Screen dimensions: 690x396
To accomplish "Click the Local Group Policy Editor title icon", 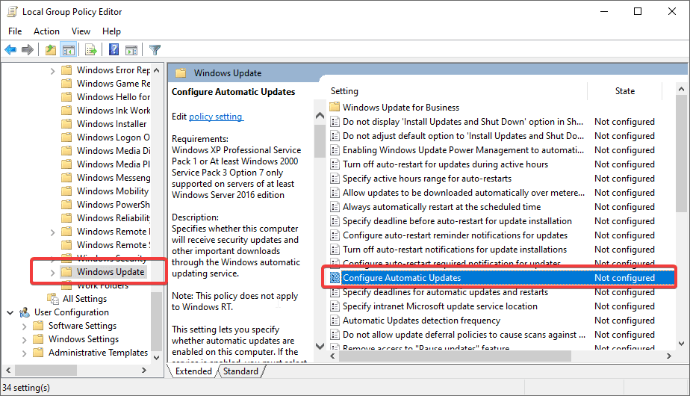I will 12,11.
